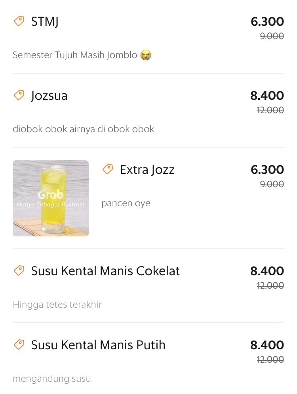This screenshot has height=394, width=297.
Task: Select the STMJ menu item title
Action: tap(45, 21)
